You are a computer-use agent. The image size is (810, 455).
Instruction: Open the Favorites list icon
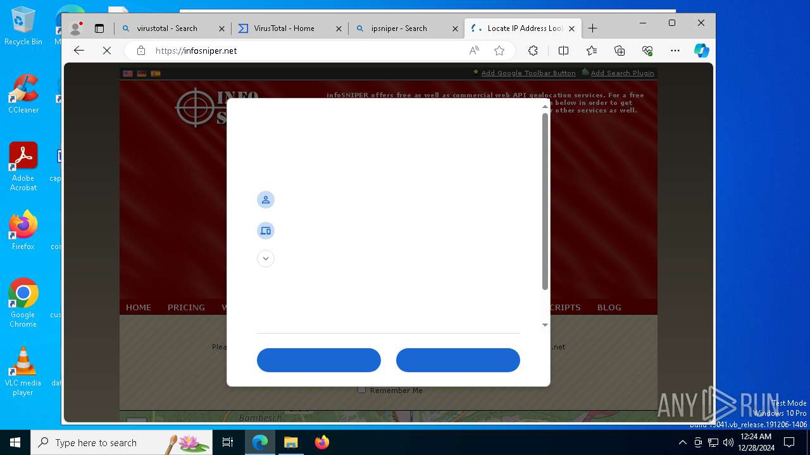592,51
